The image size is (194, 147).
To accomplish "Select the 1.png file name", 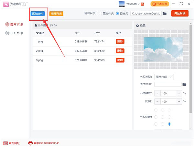I will coord(39,42).
